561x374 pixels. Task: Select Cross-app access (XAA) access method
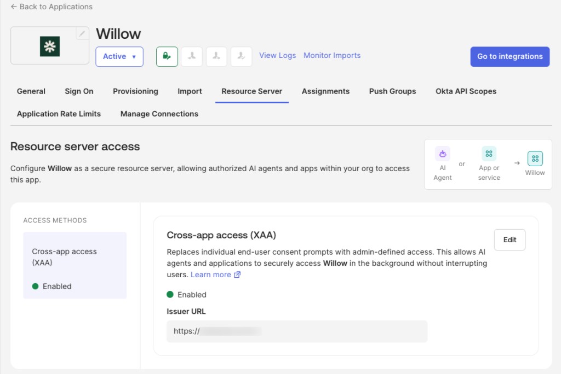coord(75,265)
